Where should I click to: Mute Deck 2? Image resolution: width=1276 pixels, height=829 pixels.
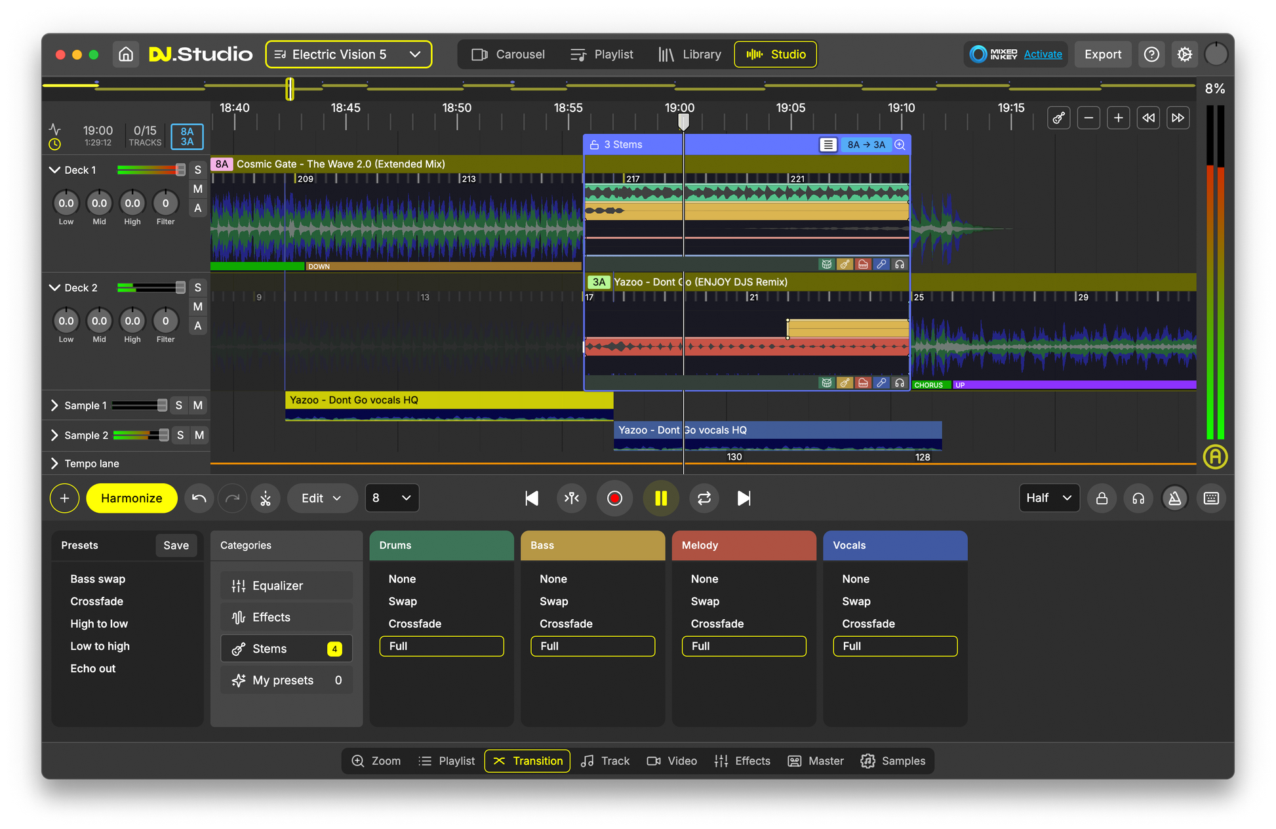tap(198, 306)
